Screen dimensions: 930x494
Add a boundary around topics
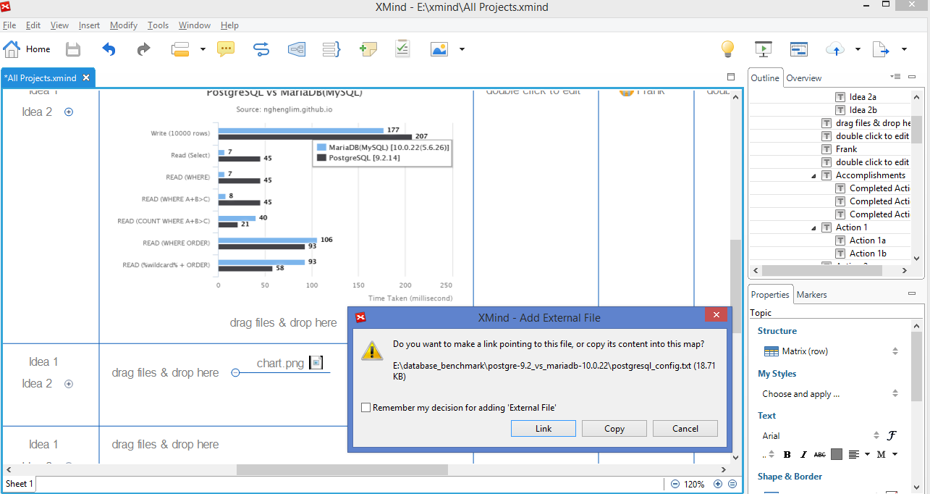297,49
